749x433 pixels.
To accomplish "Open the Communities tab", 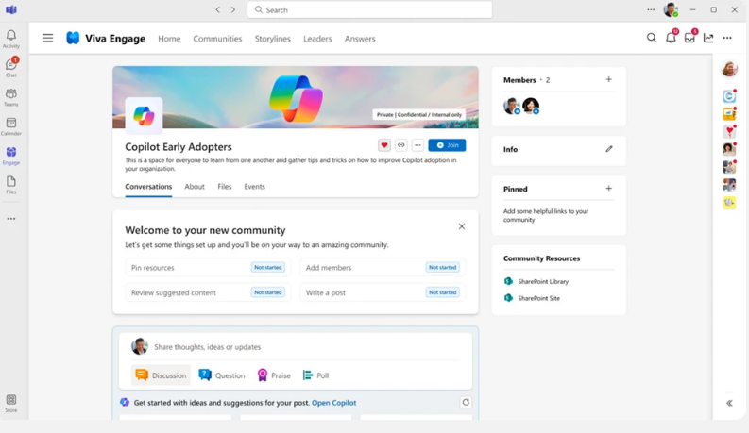I will tap(217, 39).
